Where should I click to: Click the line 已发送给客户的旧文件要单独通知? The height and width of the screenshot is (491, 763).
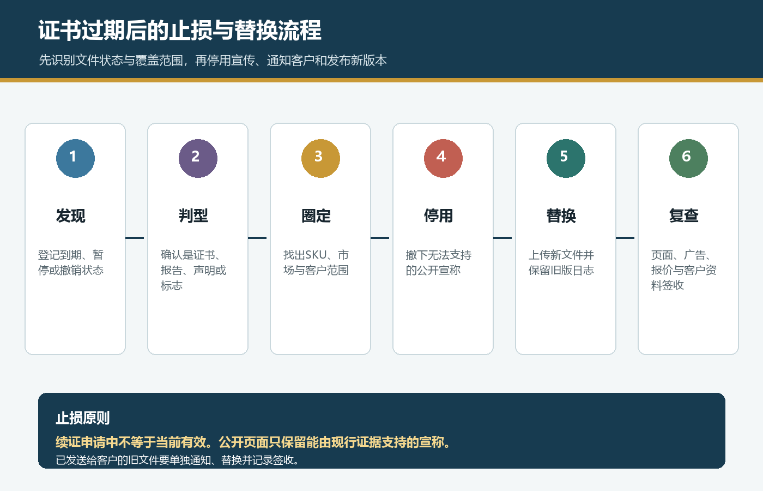(x=178, y=460)
